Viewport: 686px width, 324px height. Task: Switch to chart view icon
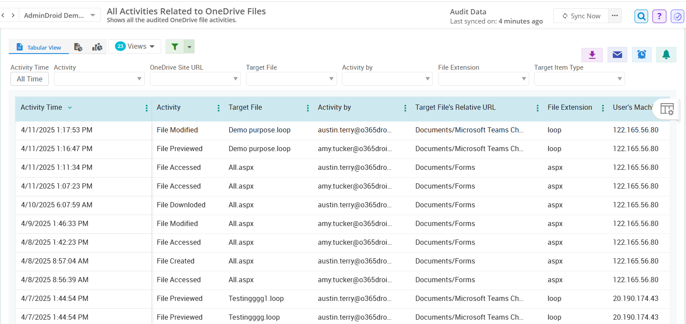coord(97,47)
